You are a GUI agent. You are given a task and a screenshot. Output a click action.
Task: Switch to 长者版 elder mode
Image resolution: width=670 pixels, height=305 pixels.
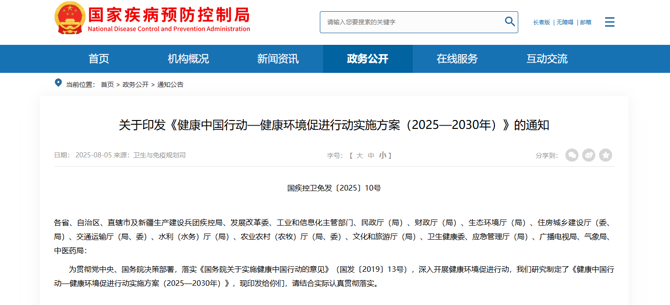(542, 22)
